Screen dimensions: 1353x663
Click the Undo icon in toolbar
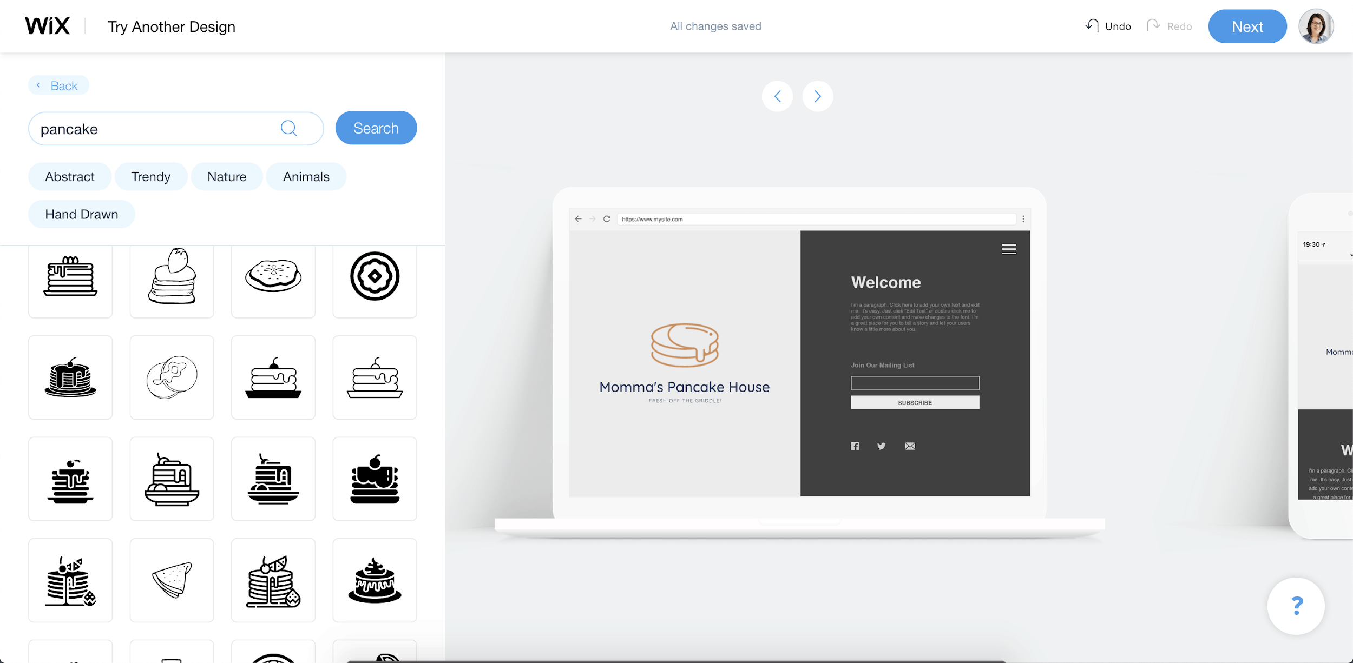coord(1093,26)
